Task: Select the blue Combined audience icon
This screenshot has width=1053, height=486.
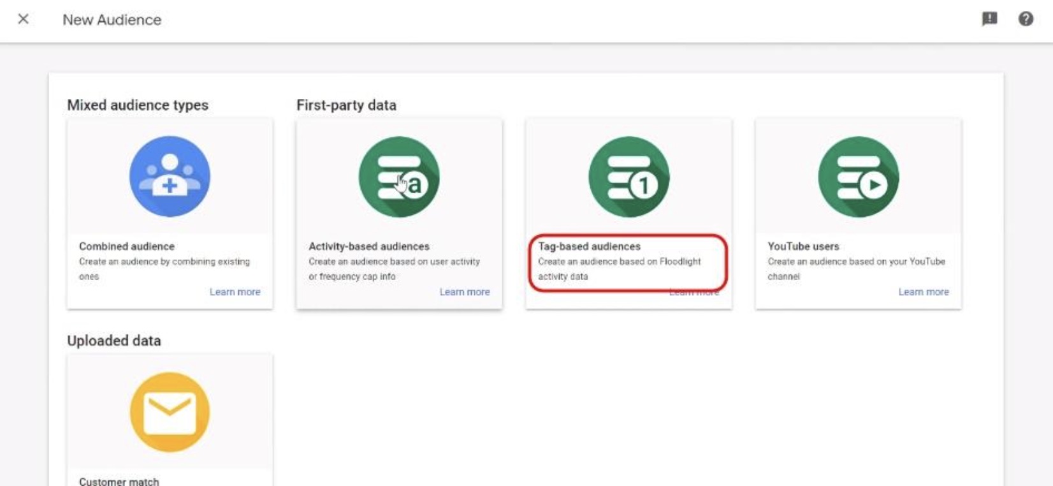Action: [170, 177]
